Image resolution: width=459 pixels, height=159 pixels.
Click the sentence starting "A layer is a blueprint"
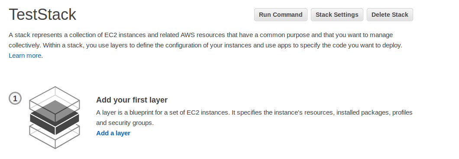(x=254, y=117)
